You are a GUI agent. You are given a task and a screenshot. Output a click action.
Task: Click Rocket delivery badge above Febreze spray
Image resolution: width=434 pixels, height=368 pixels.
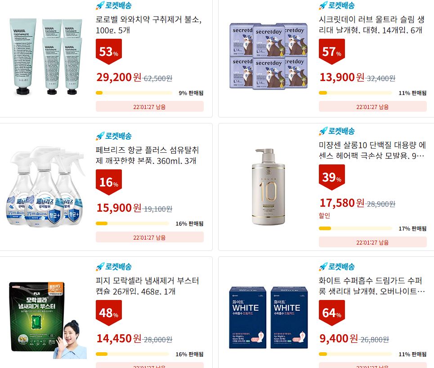(x=114, y=136)
